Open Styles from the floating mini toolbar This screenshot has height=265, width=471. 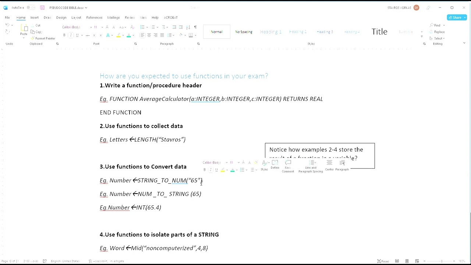point(264,166)
